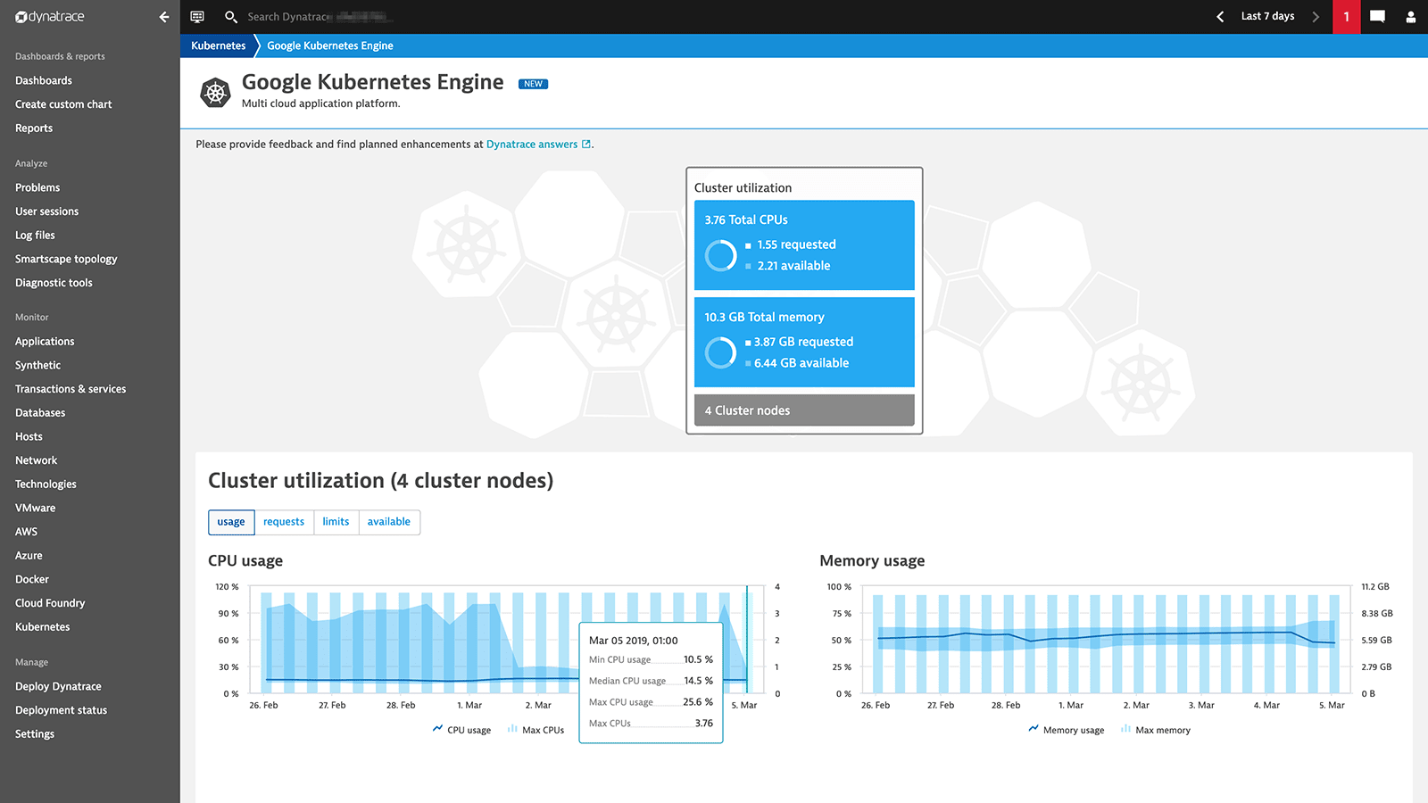Viewport: 1428px width, 803px height.
Task: Open Azure in sidebar
Action: pyautogui.click(x=29, y=555)
